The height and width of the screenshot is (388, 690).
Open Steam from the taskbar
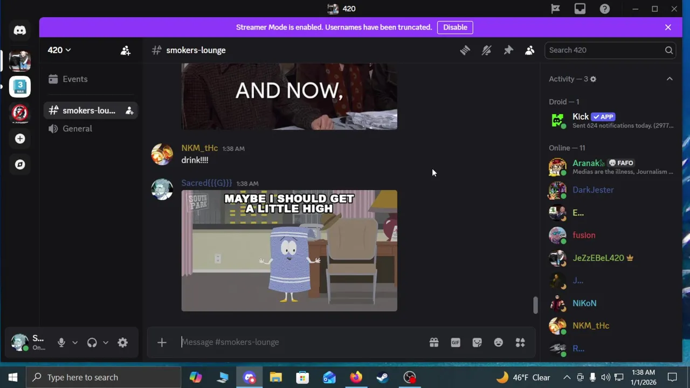click(x=383, y=377)
